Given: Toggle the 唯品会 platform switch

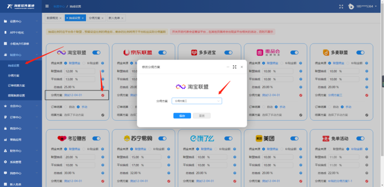Looking at the screenshot, I should point(294,53).
